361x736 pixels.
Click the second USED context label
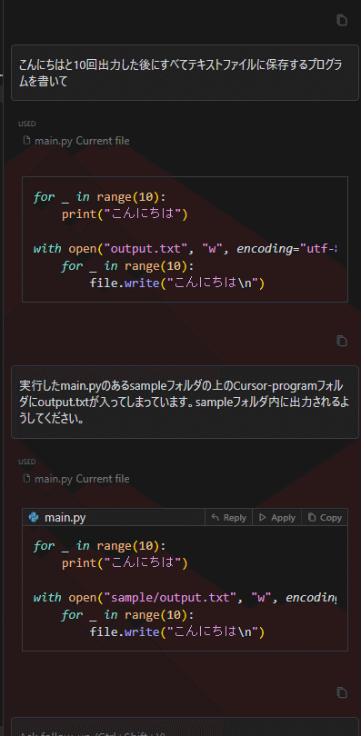click(x=27, y=462)
